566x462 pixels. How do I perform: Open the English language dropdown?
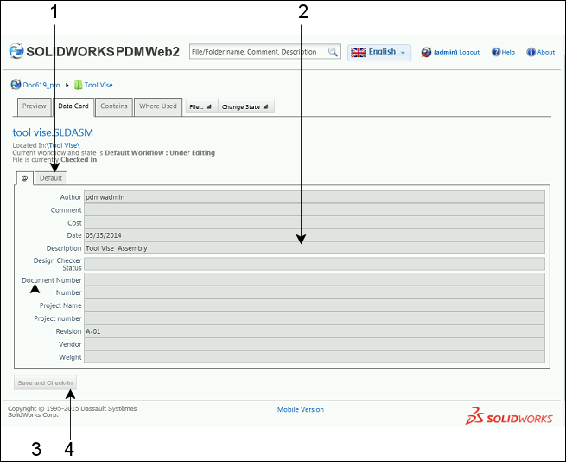pyautogui.click(x=380, y=52)
